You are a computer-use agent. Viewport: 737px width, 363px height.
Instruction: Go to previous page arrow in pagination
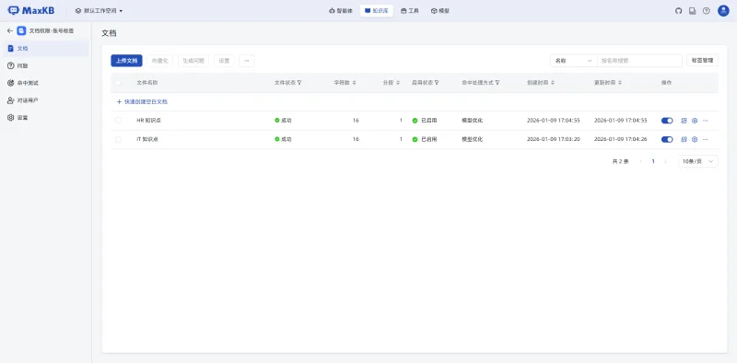[640, 161]
